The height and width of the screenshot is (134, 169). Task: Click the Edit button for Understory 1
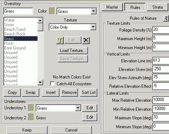(90, 108)
